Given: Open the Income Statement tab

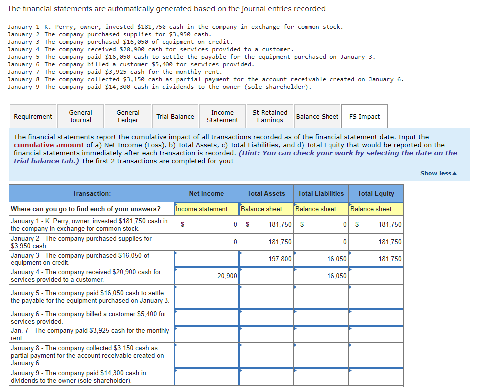Looking at the screenshot, I should pos(222,116).
